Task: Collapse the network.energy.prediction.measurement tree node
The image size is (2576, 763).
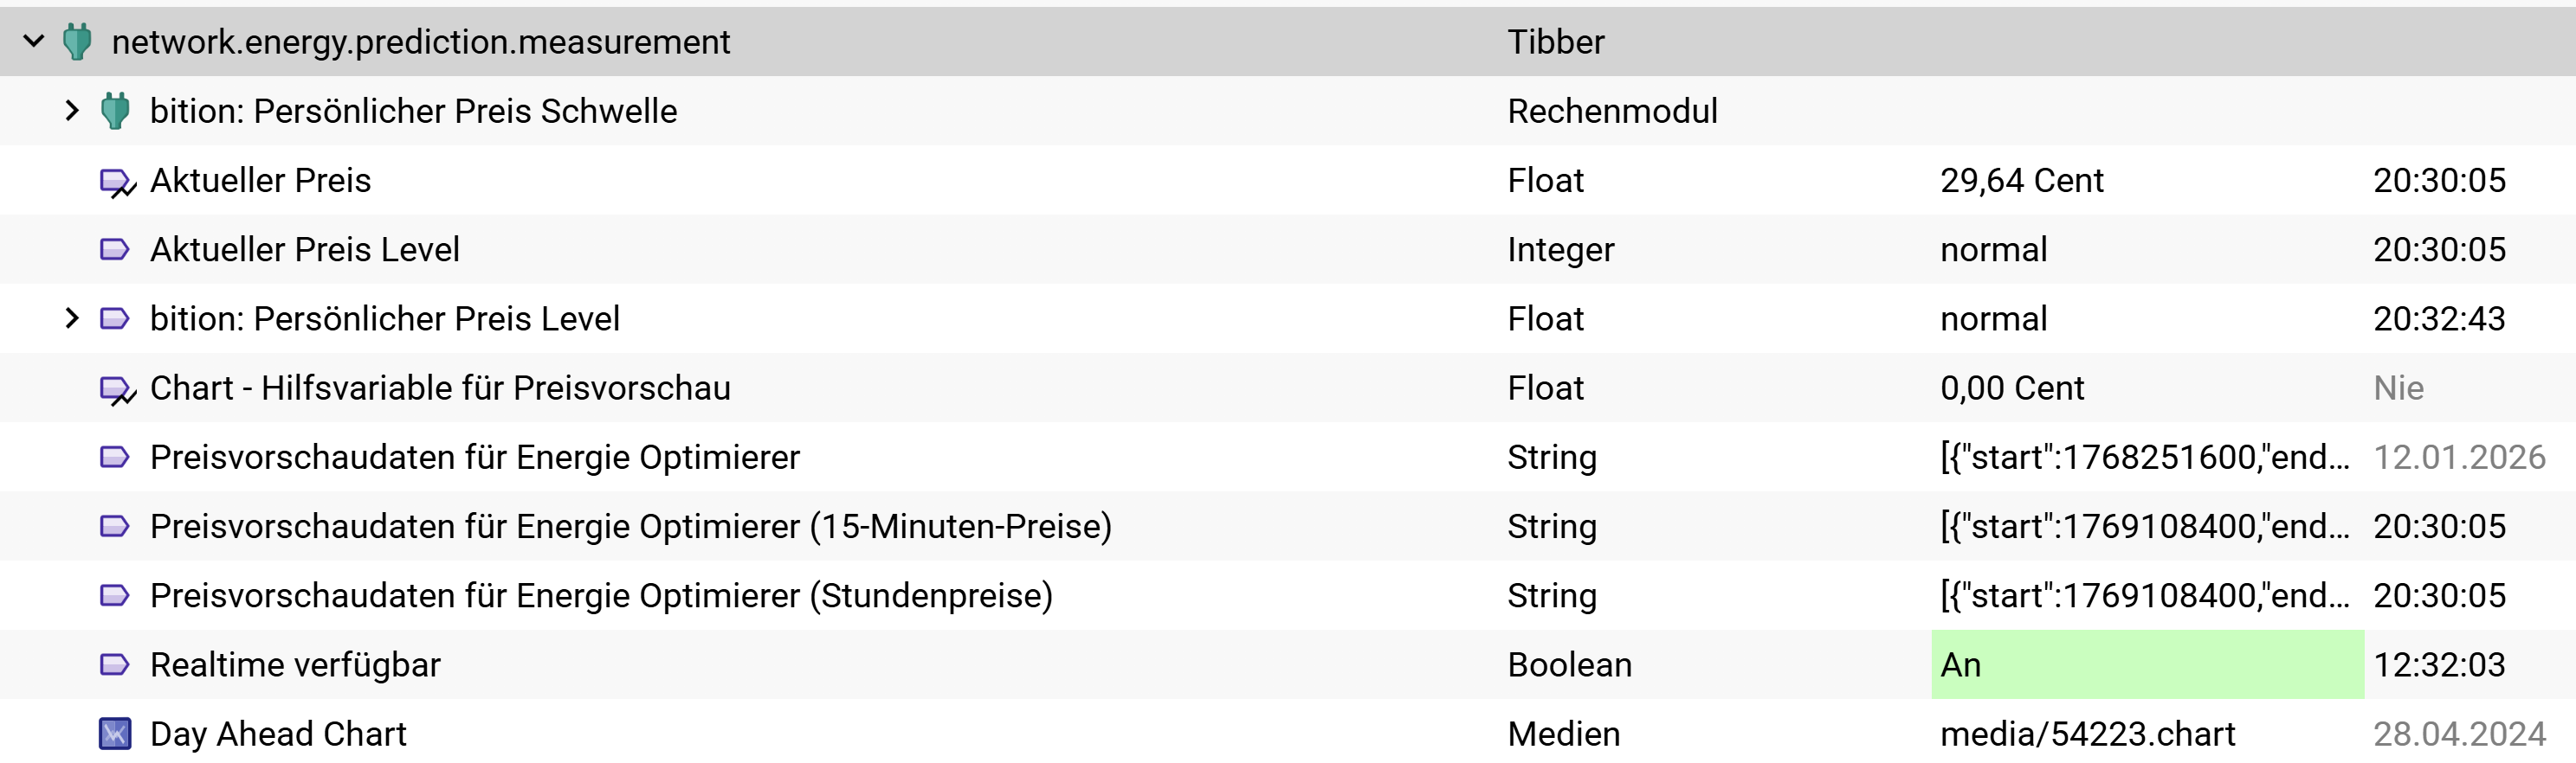Action: [34, 41]
